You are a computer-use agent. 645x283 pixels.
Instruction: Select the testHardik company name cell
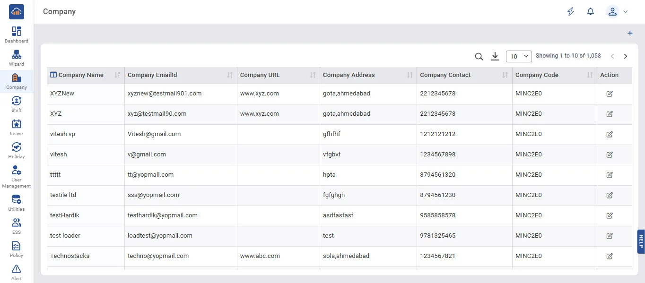coord(65,215)
